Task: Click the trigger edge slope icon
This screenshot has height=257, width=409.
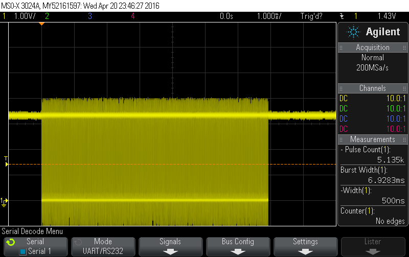Action: (342, 16)
